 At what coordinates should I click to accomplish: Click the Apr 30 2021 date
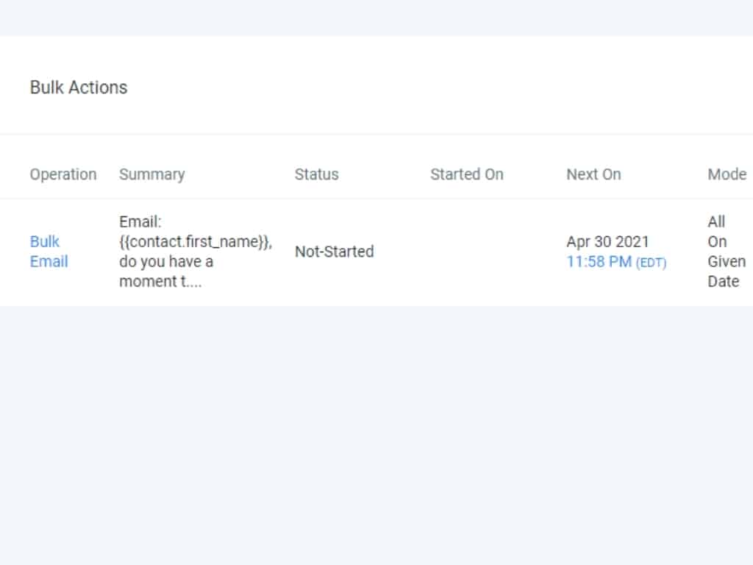pyautogui.click(x=607, y=242)
